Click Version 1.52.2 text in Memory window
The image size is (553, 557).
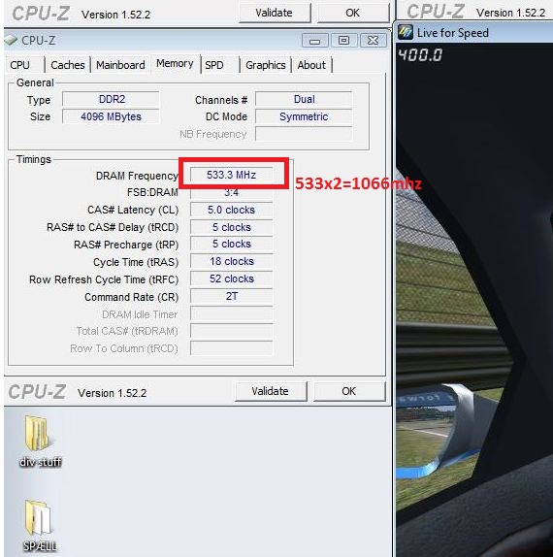(x=112, y=393)
